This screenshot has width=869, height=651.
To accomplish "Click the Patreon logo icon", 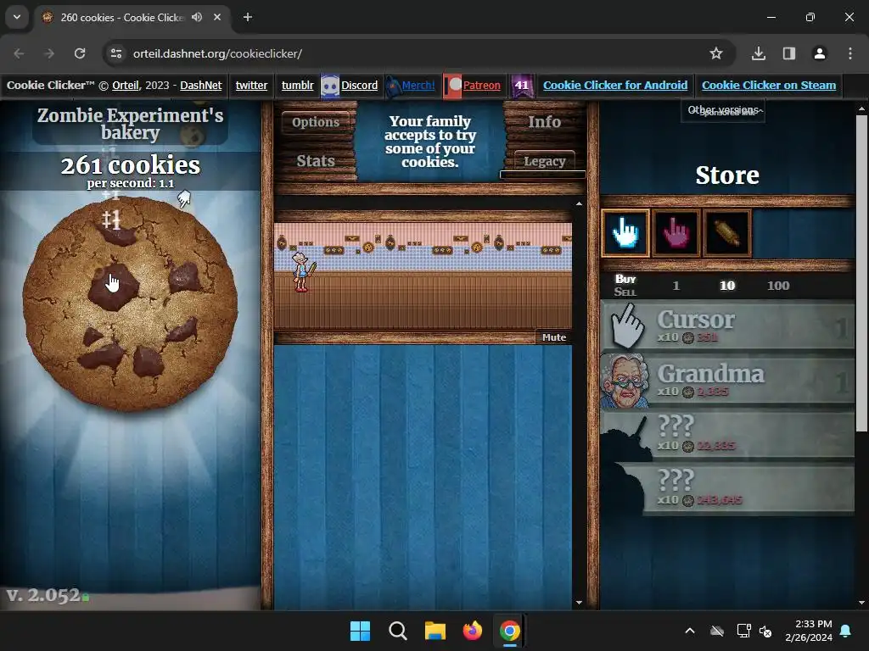I will 452,86.
